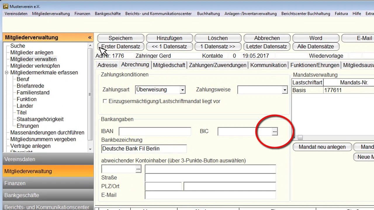Collapse the Mitgliederverwaltung side panel
The width and height of the screenshot is (374, 210).
click(90, 37)
